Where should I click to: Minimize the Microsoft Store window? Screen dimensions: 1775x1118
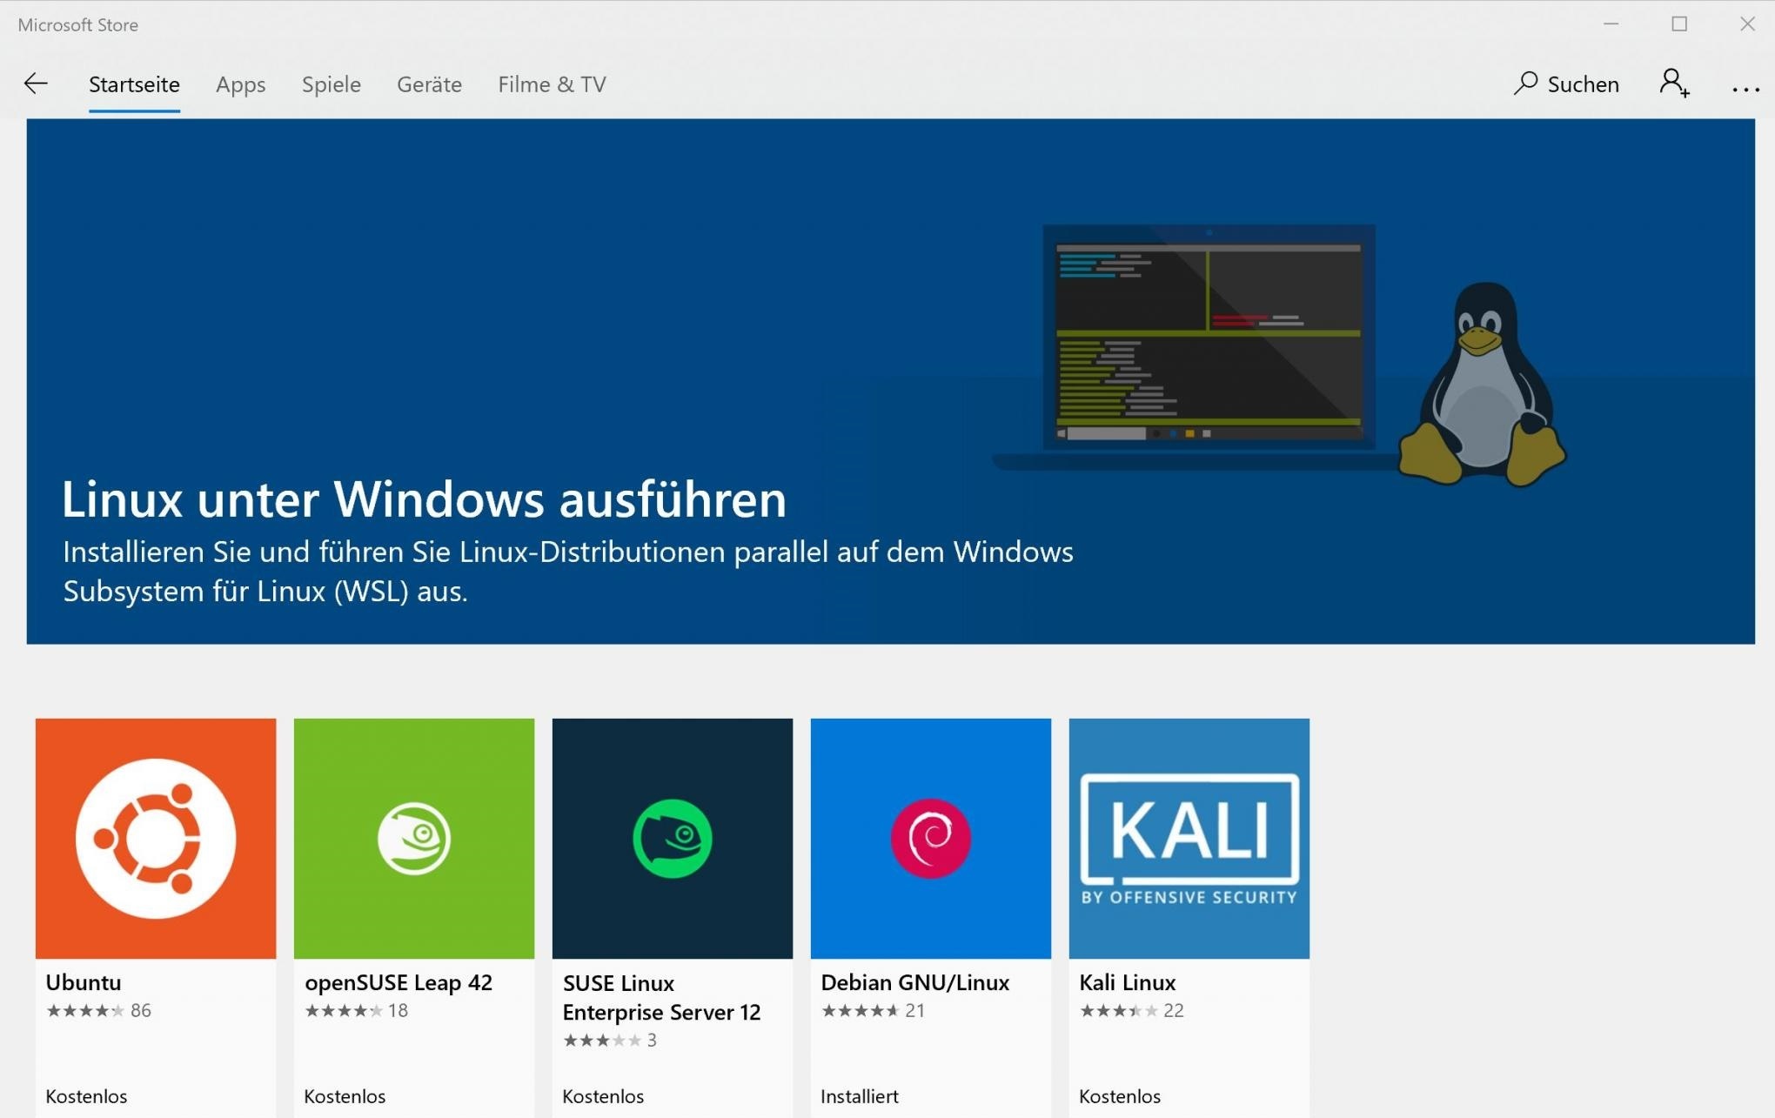click(x=1611, y=24)
